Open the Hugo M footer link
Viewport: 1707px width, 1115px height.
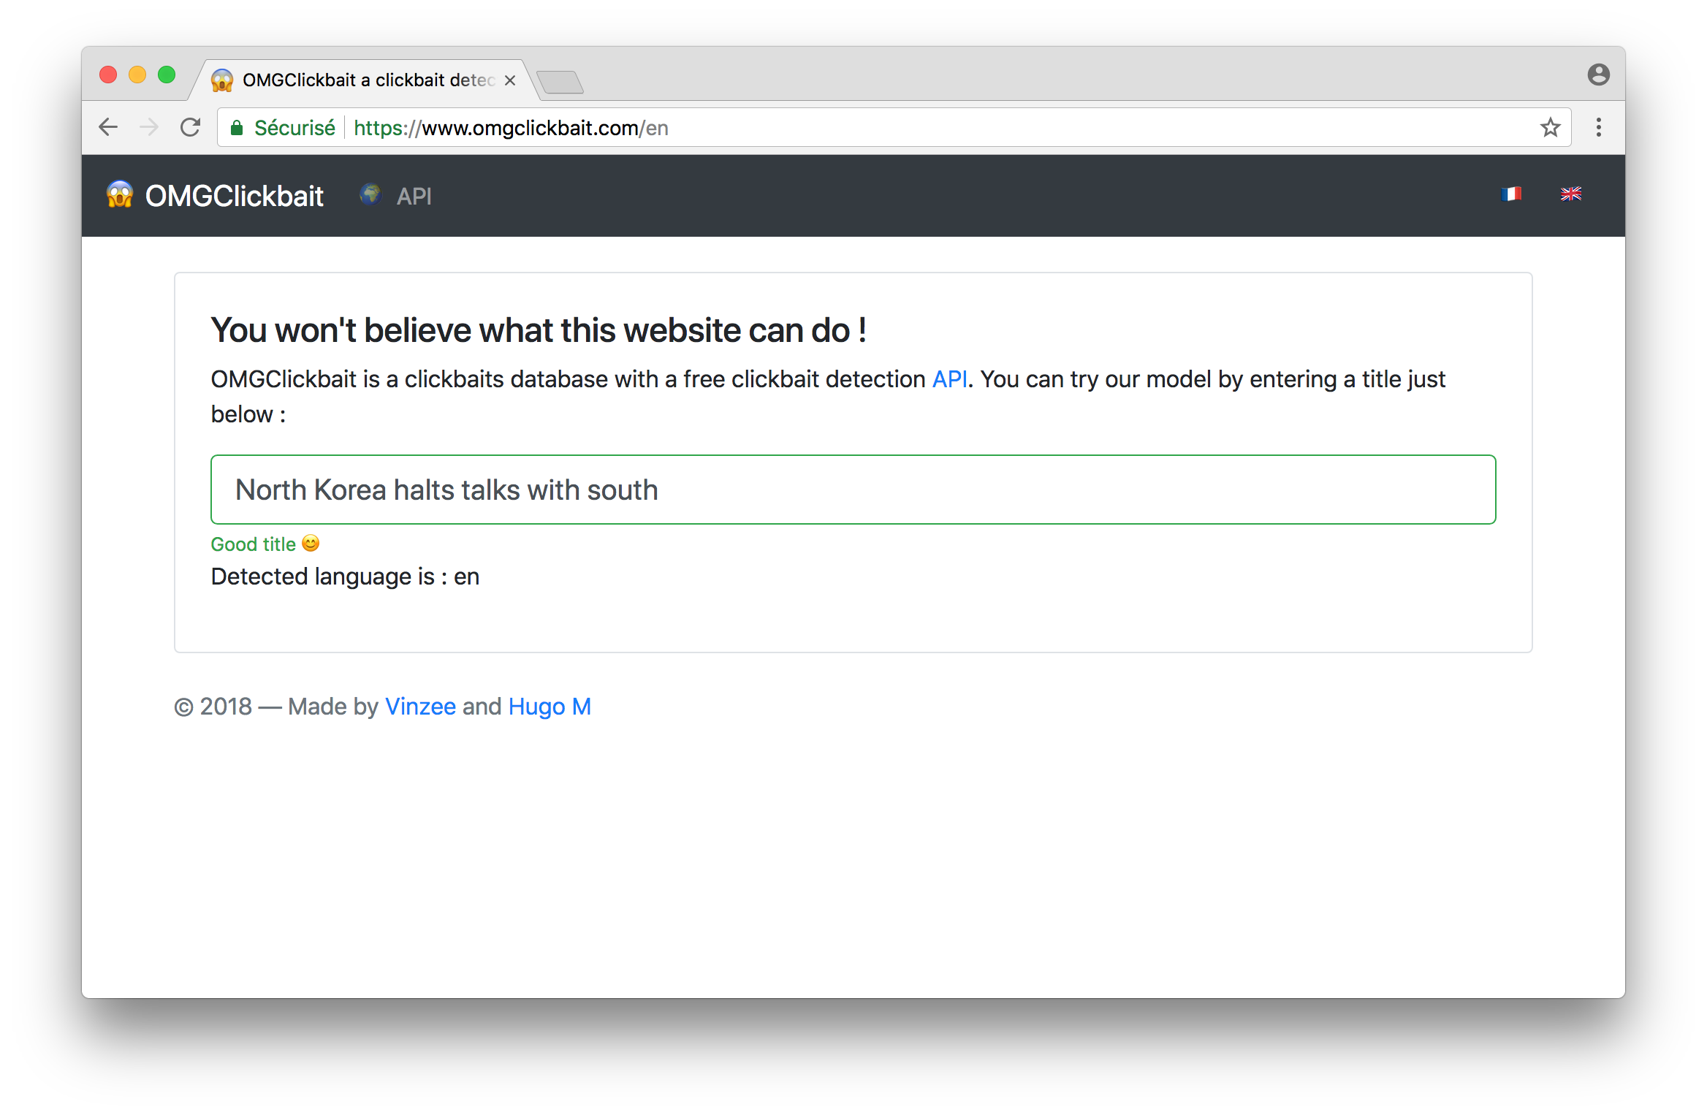click(x=550, y=707)
